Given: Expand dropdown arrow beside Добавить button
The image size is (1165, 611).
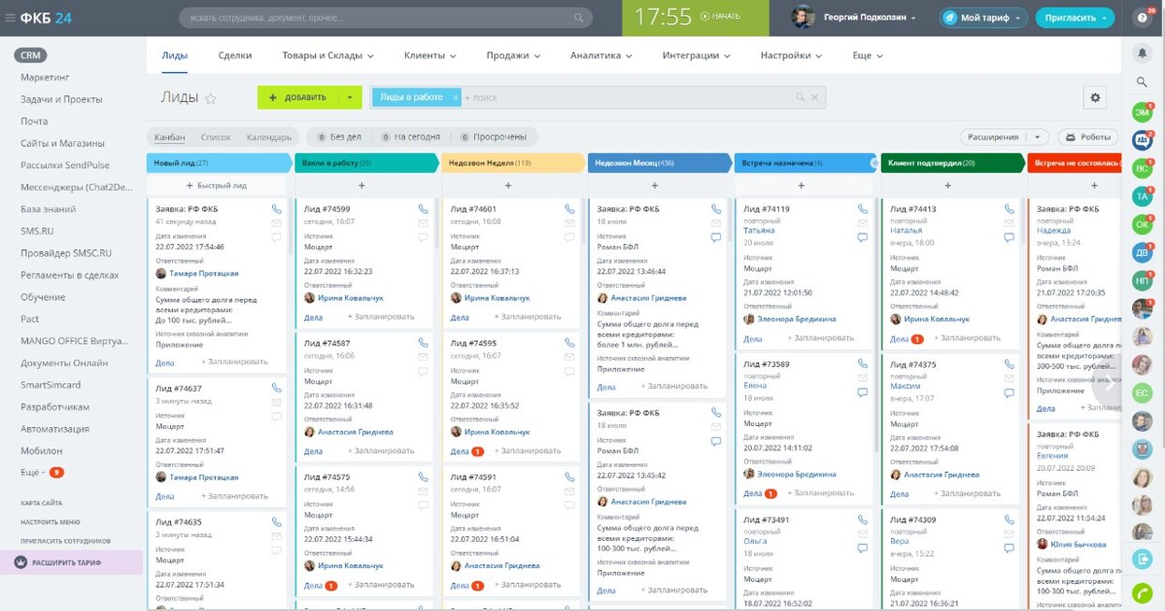Looking at the screenshot, I should pos(349,97).
